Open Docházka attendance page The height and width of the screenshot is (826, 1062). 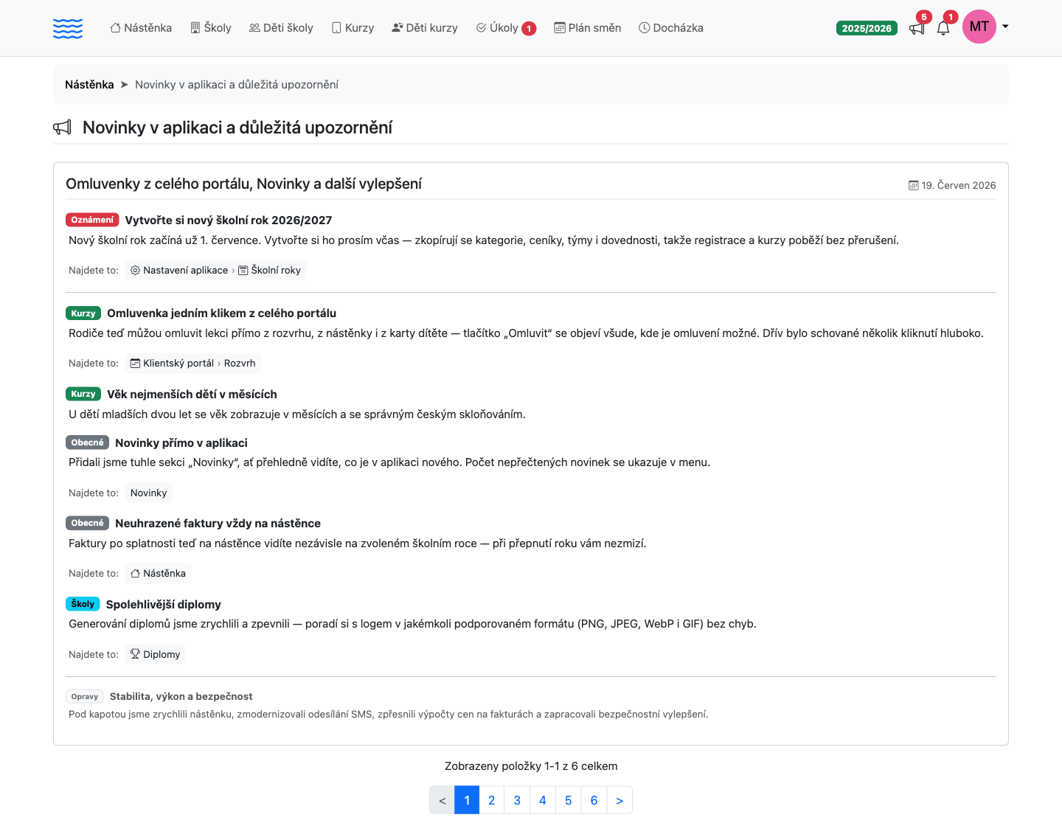671,28
